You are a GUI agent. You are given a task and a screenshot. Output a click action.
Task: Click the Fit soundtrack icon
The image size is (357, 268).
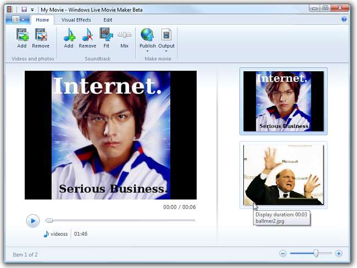coord(107,36)
